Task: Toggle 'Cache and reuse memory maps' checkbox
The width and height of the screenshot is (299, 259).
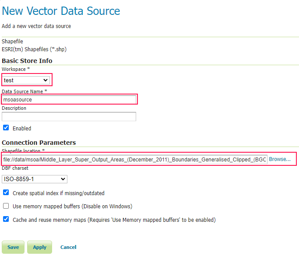Action: click(x=6, y=219)
